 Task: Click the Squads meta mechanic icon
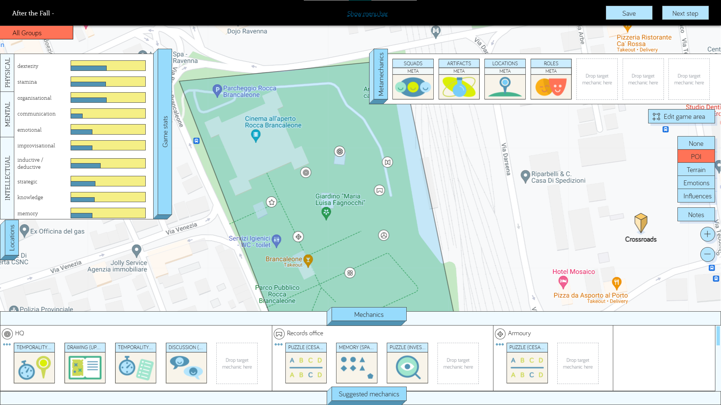(x=413, y=87)
